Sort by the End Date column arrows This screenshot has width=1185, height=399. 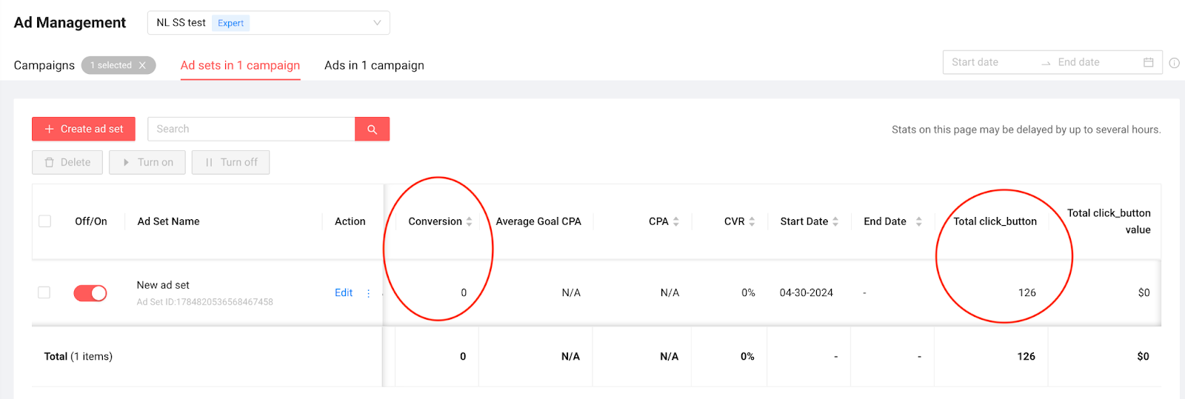coord(918,221)
